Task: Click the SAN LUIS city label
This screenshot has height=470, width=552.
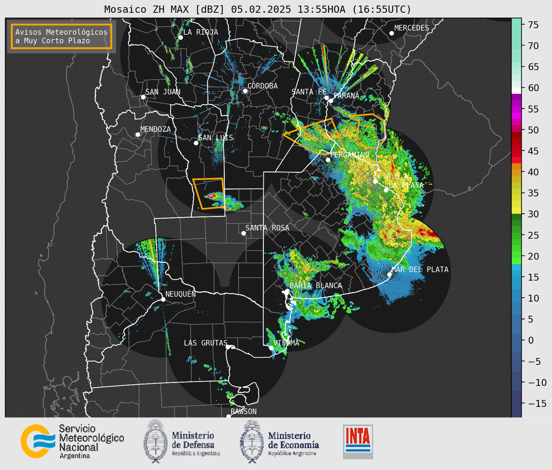Action: [x=216, y=138]
